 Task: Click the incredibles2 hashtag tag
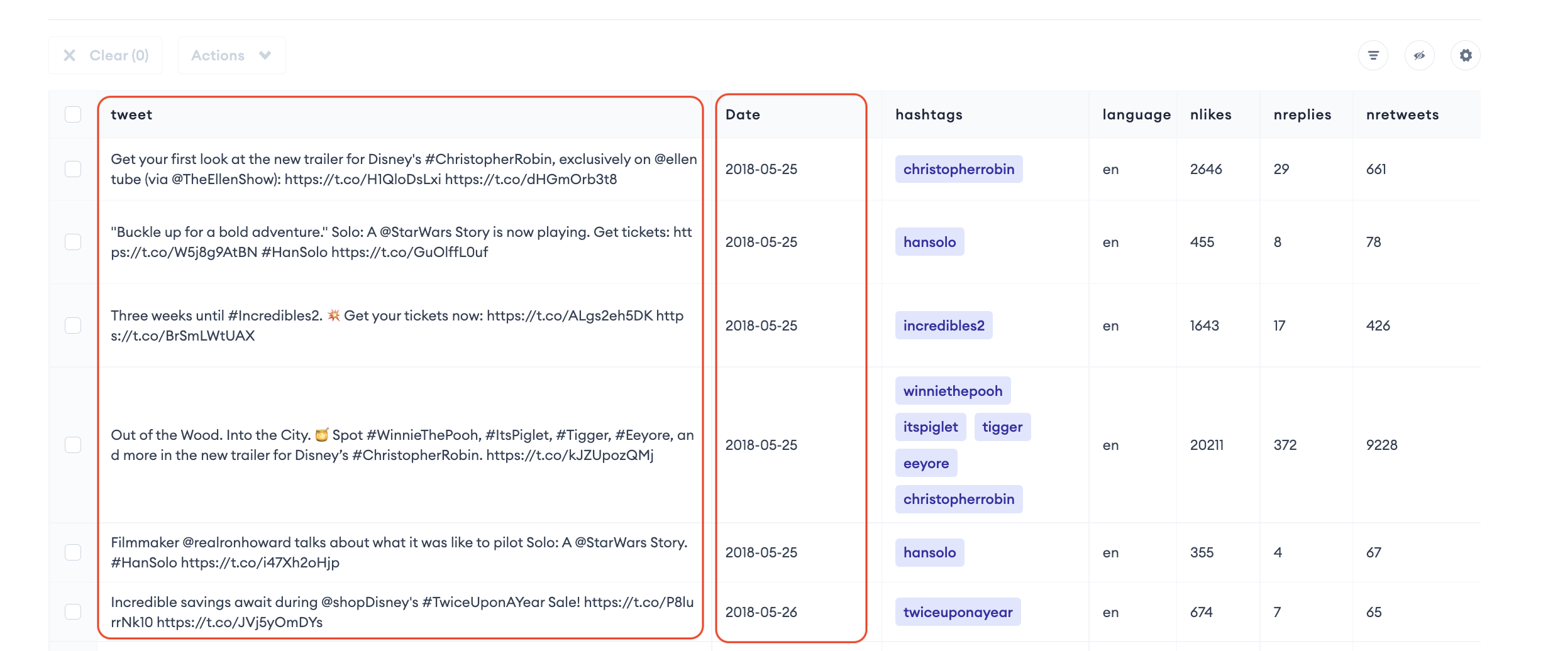[944, 325]
